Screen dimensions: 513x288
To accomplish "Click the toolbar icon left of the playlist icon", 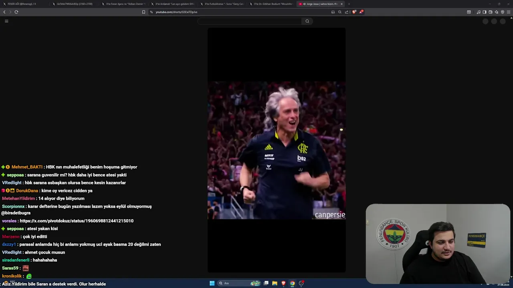I will click(469, 12).
